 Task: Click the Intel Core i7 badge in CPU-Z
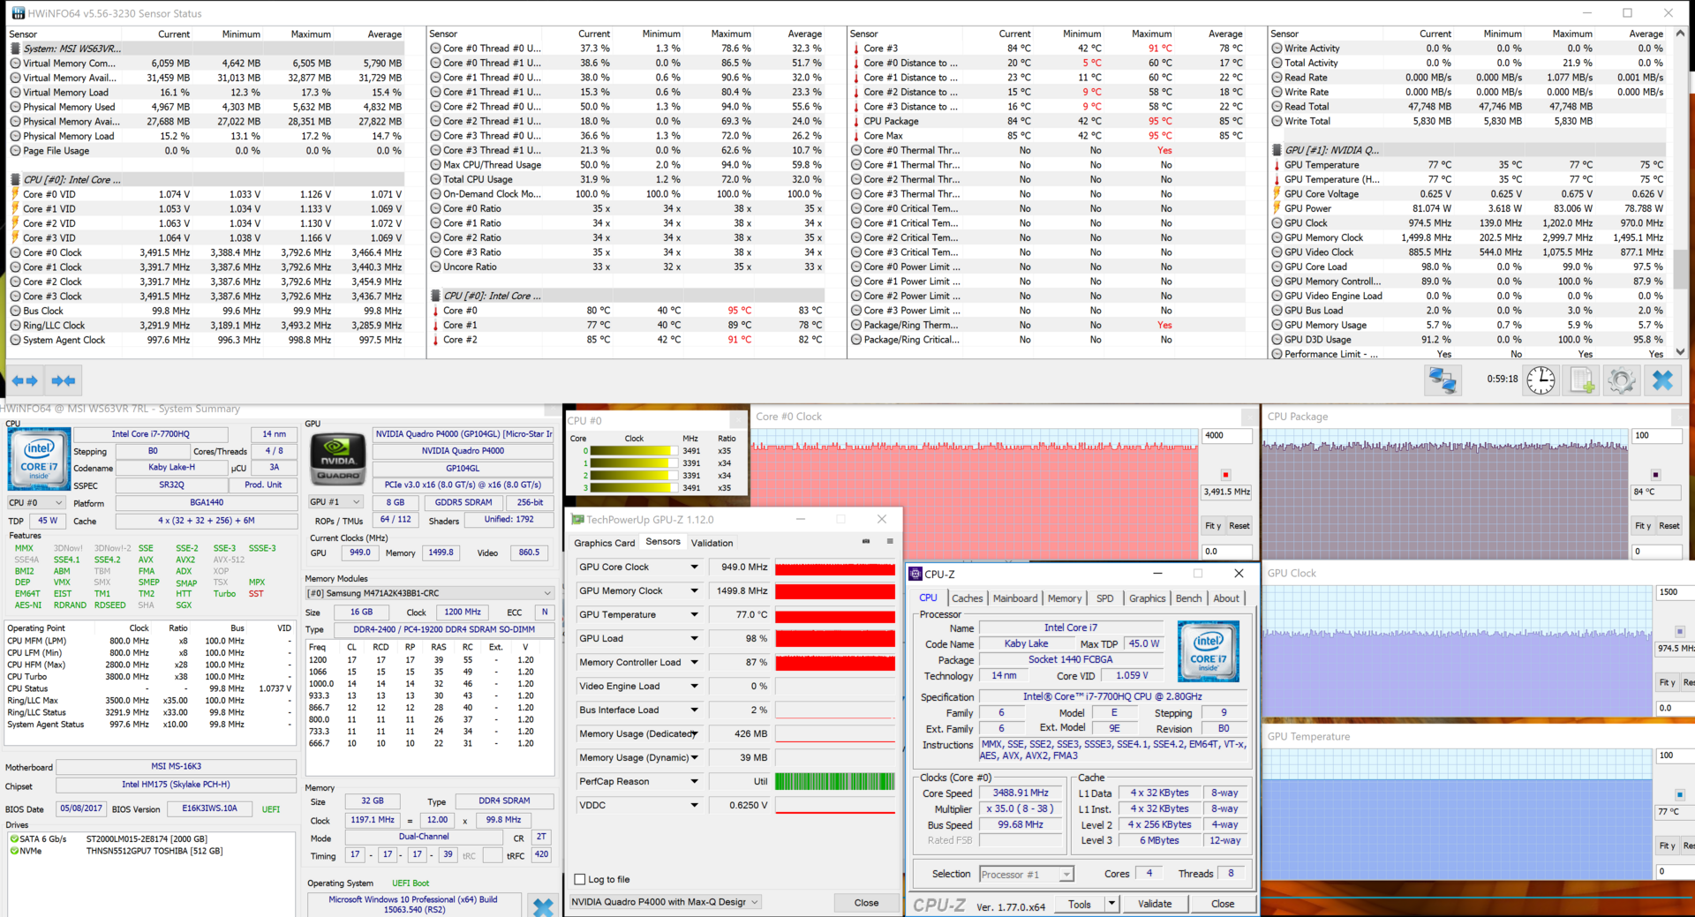tap(1209, 650)
